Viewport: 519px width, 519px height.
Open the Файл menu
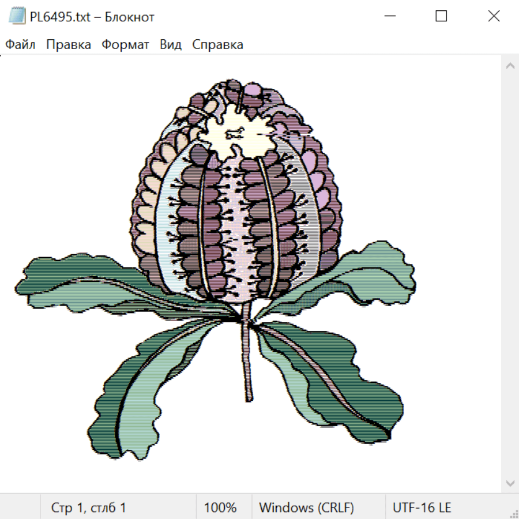coord(21,45)
